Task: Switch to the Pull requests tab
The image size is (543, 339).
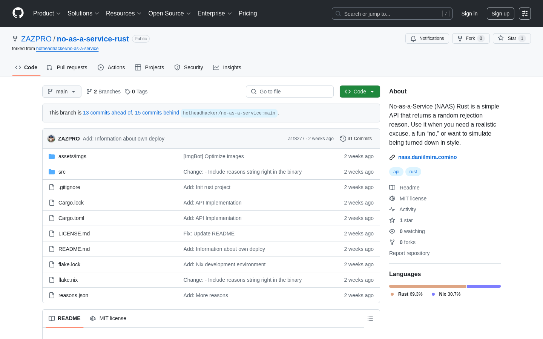Action: (x=67, y=67)
